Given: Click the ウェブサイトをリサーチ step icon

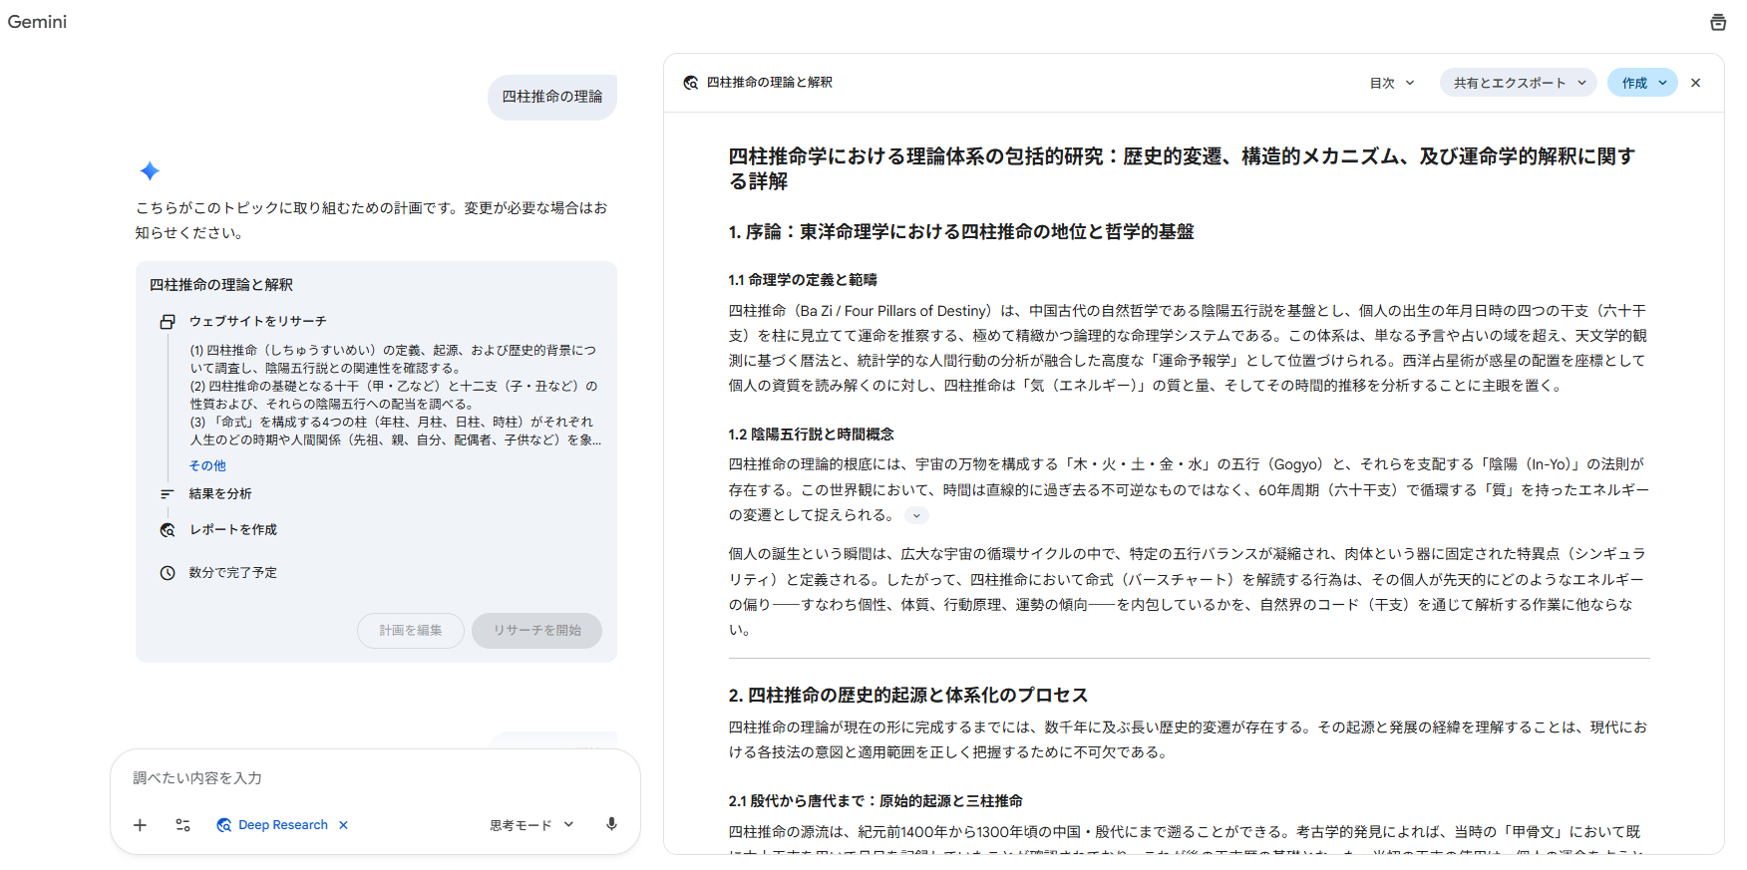Looking at the screenshot, I should coord(168,322).
